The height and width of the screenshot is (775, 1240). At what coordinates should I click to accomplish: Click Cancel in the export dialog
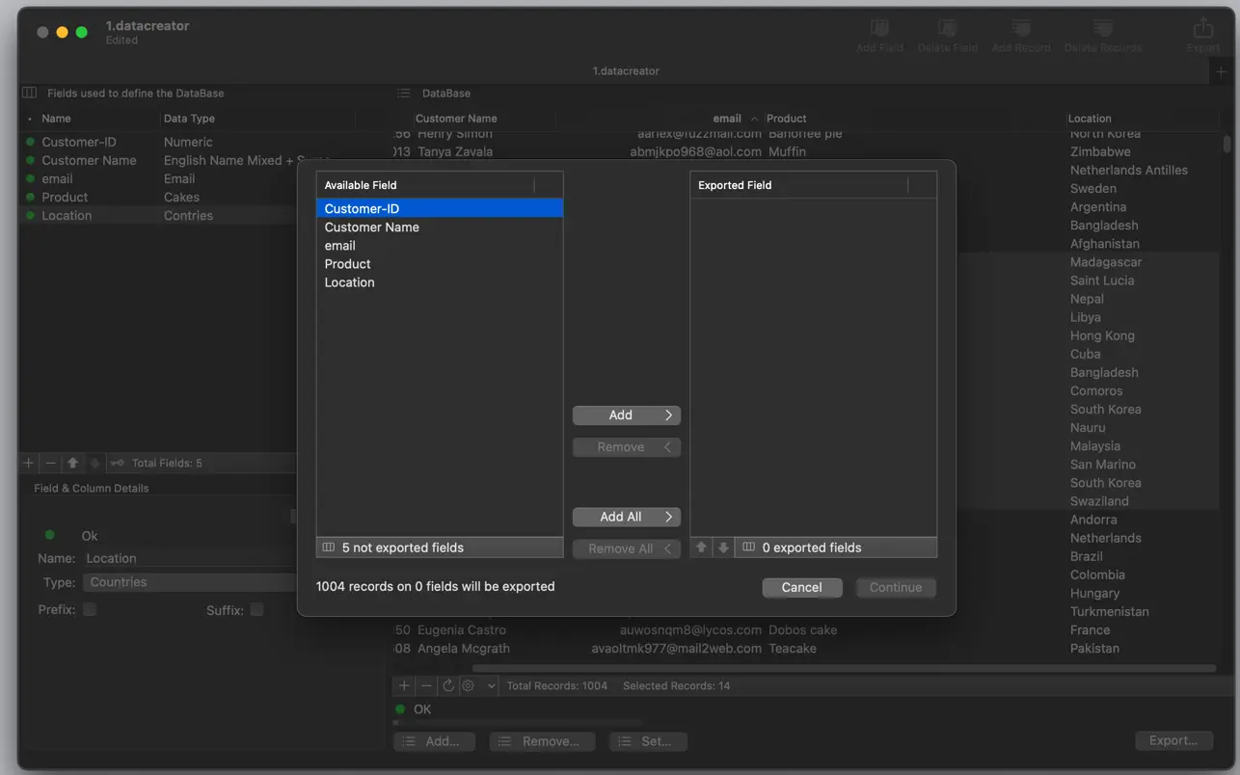[802, 587]
